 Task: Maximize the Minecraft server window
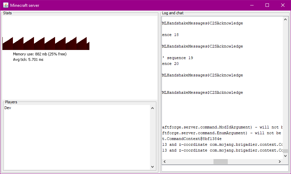[267, 5]
